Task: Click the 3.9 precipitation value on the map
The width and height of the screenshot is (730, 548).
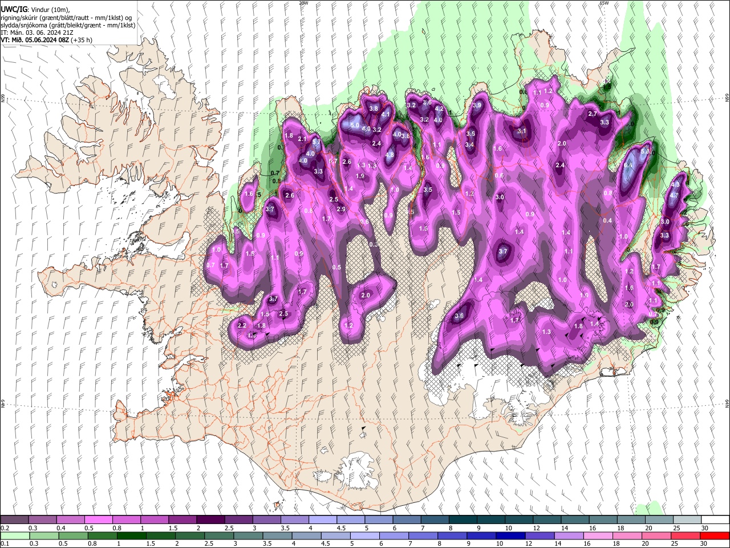Action: tap(477, 105)
